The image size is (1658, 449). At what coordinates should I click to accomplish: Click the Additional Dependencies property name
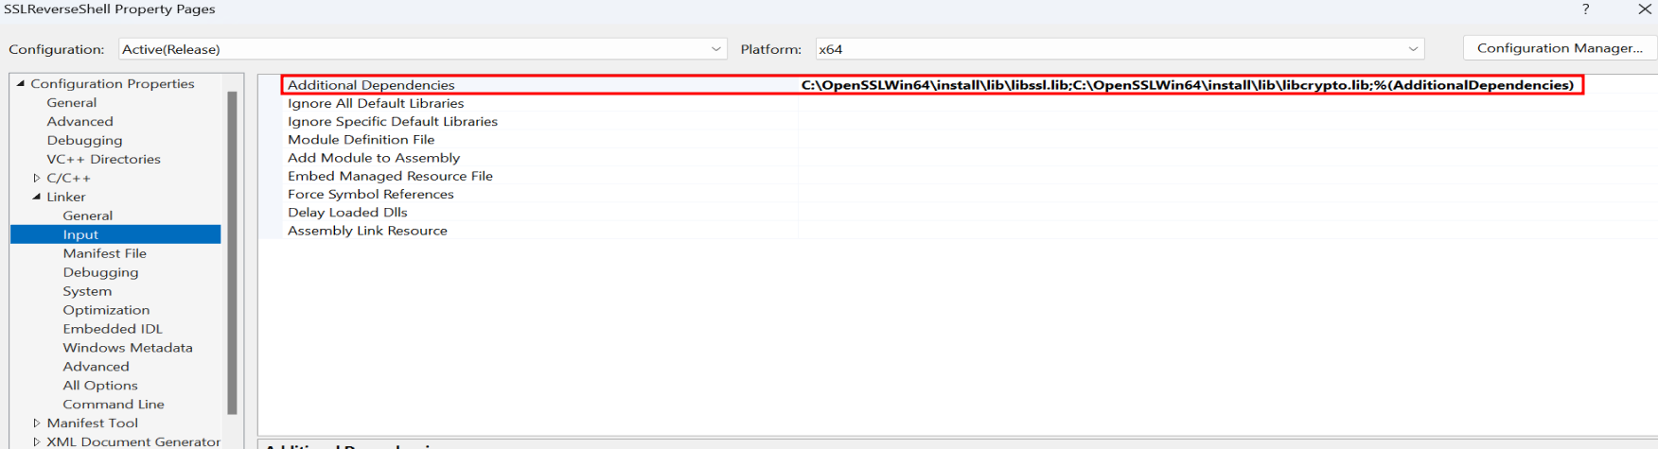[x=371, y=85]
